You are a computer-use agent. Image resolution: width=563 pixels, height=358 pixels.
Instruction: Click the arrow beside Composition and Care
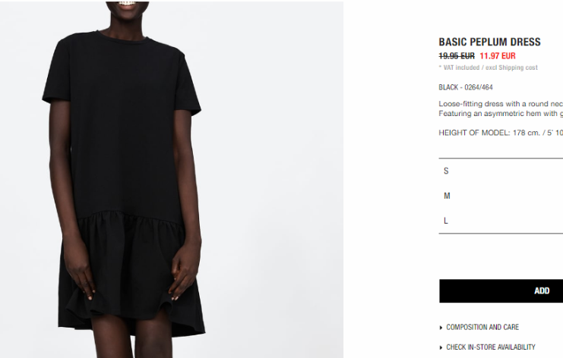(x=441, y=328)
